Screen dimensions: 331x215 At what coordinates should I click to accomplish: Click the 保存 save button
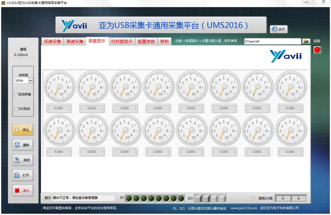click(x=23, y=160)
